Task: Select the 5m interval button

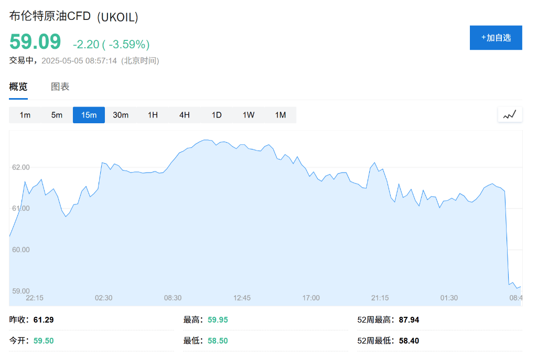Action: 57,114
